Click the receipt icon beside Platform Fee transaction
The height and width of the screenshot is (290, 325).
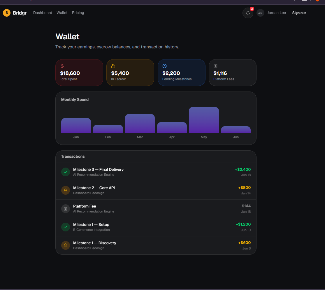coord(66,209)
